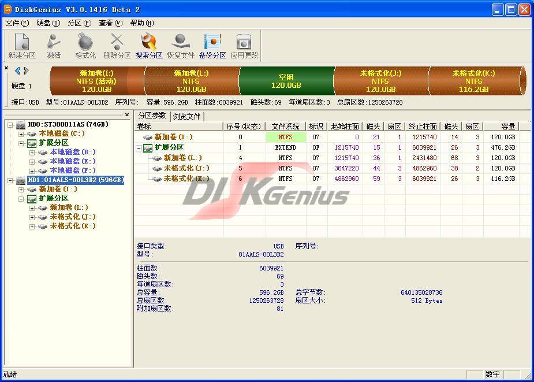Screen dimensions: 534x382
Task: Click the drive icon beside 未格式化(K:) in tree
Action: (43, 226)
